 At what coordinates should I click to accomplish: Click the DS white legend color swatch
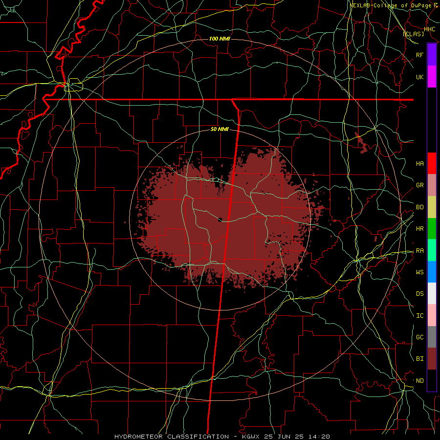coord(432,293)
